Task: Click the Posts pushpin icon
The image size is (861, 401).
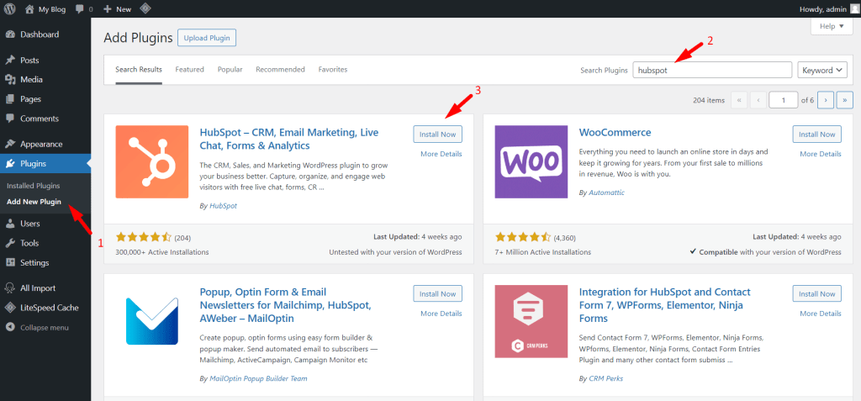Action: [x=10, y=60]
